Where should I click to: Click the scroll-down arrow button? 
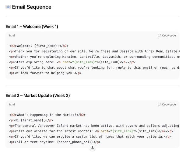point(93,148)
